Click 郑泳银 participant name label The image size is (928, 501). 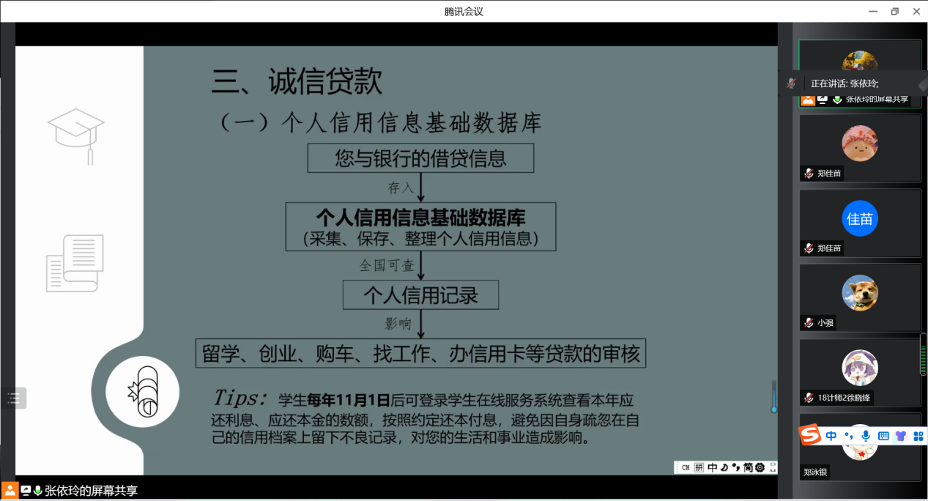[815, 472]
